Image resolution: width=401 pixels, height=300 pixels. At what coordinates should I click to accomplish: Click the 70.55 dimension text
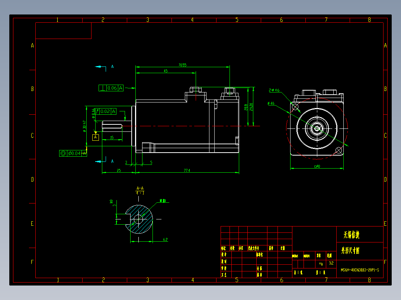pyautogui.click(x=182, y=65)
